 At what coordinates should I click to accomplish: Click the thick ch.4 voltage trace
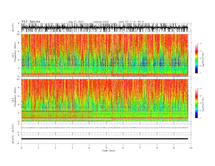[x=105, y=139]
